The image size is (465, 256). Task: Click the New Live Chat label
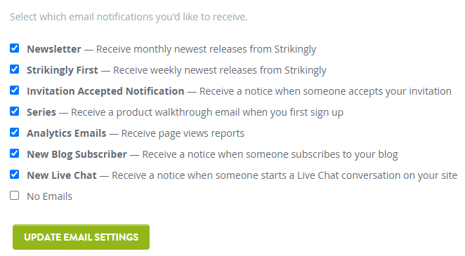[62, 175]
